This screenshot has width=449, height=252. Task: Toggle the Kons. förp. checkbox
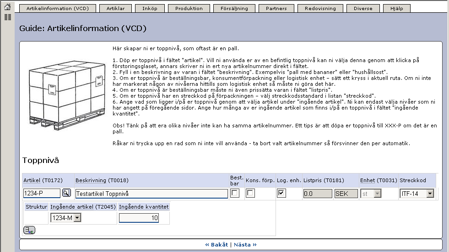point(250,193)
